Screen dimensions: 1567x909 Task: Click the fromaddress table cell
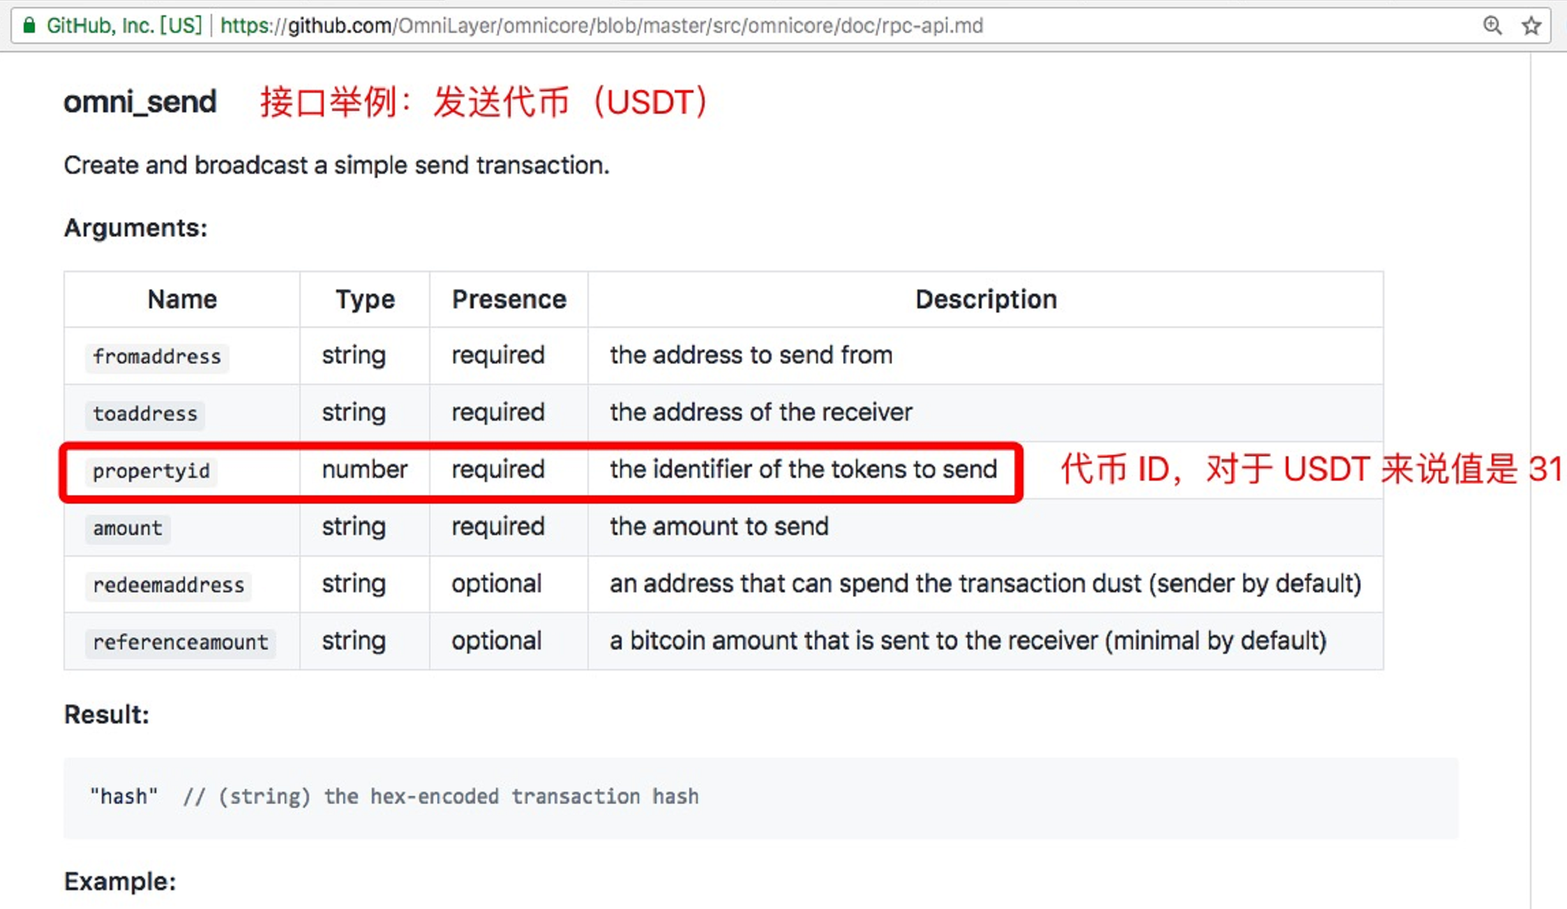point(157,356)
